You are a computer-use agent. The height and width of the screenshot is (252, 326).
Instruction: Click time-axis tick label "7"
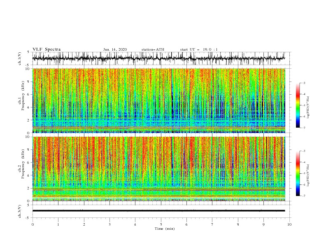(212, 224)
